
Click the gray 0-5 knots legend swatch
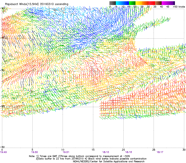pyautogui.click(x=113, y=3)
